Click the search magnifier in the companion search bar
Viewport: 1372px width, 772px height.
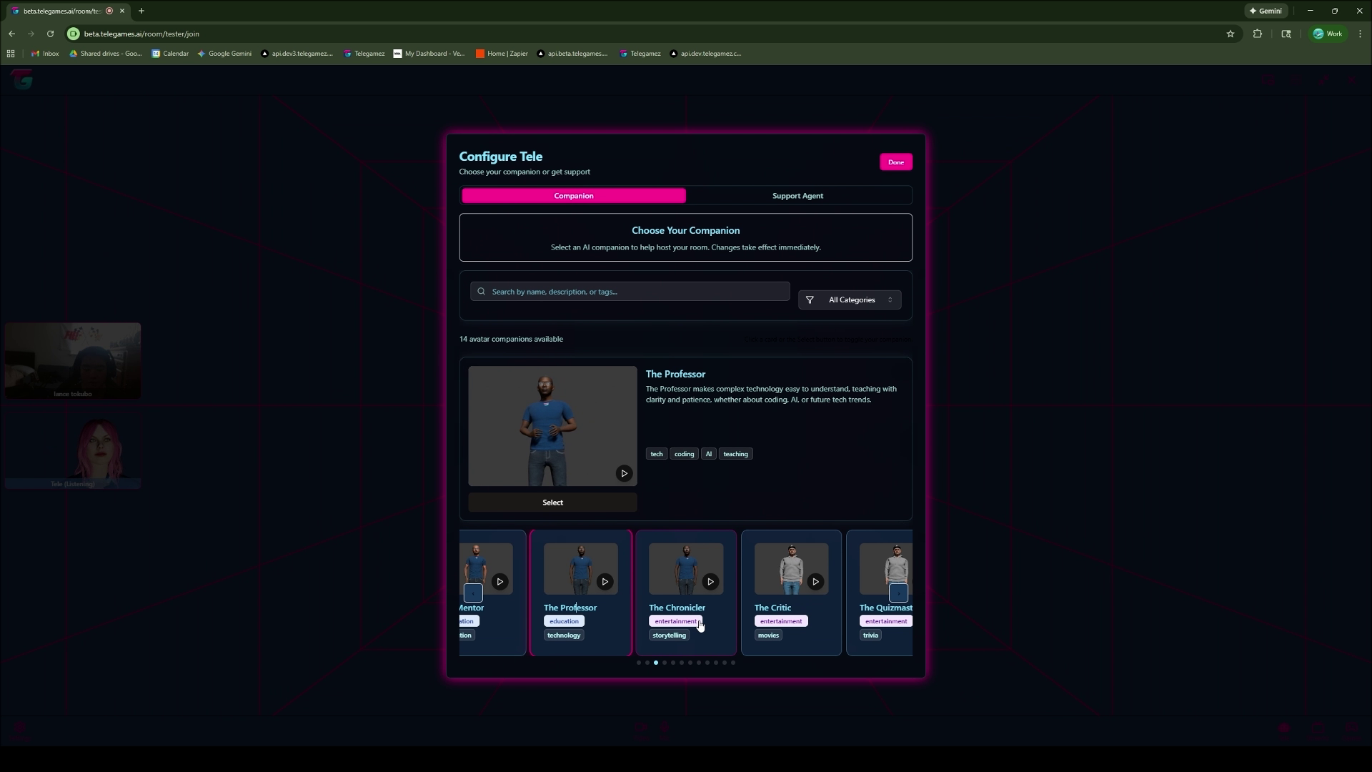coord(482,291)
